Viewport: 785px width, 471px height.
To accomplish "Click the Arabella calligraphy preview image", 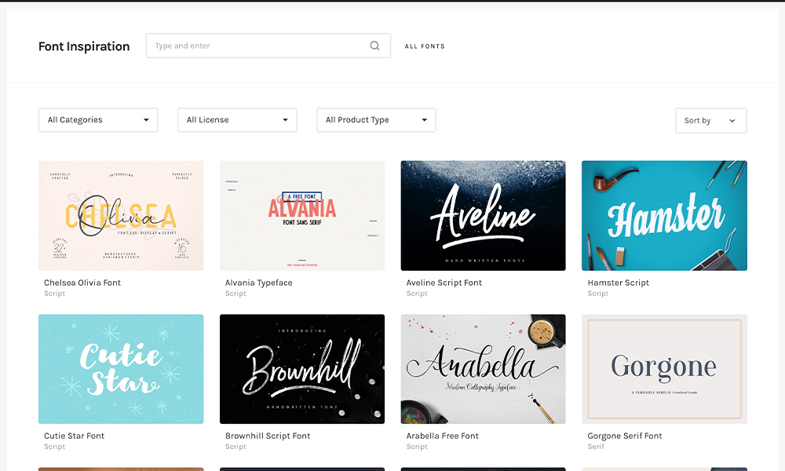I will pyautogui.click(x=483, y=369).
